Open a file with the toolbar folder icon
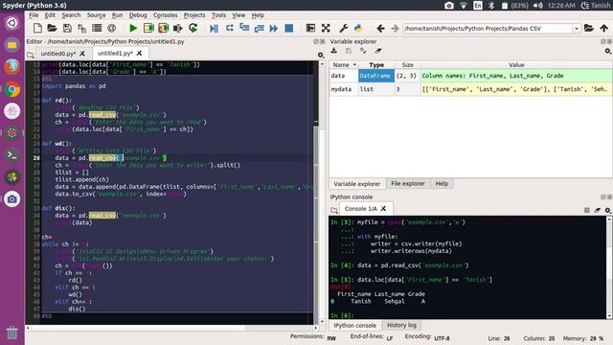The width and height of the screenshot is (613, 345). 52,28
